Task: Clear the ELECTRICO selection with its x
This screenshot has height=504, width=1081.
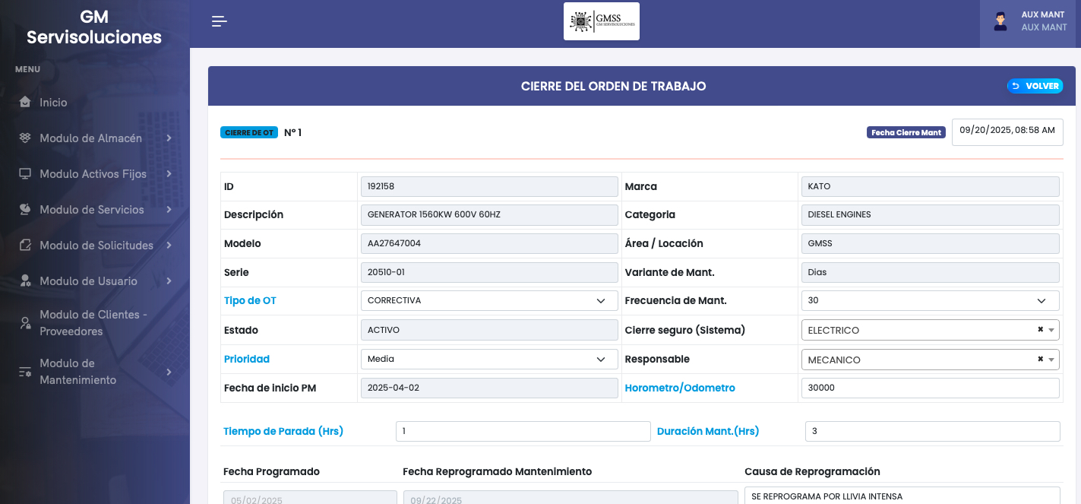Action: click(1040, 330)
